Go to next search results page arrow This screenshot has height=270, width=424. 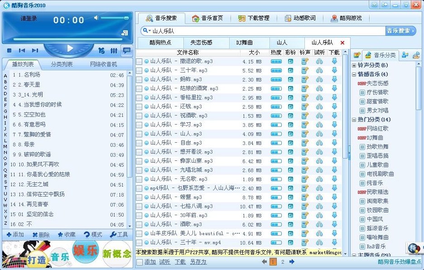click(x=292, y=261)
